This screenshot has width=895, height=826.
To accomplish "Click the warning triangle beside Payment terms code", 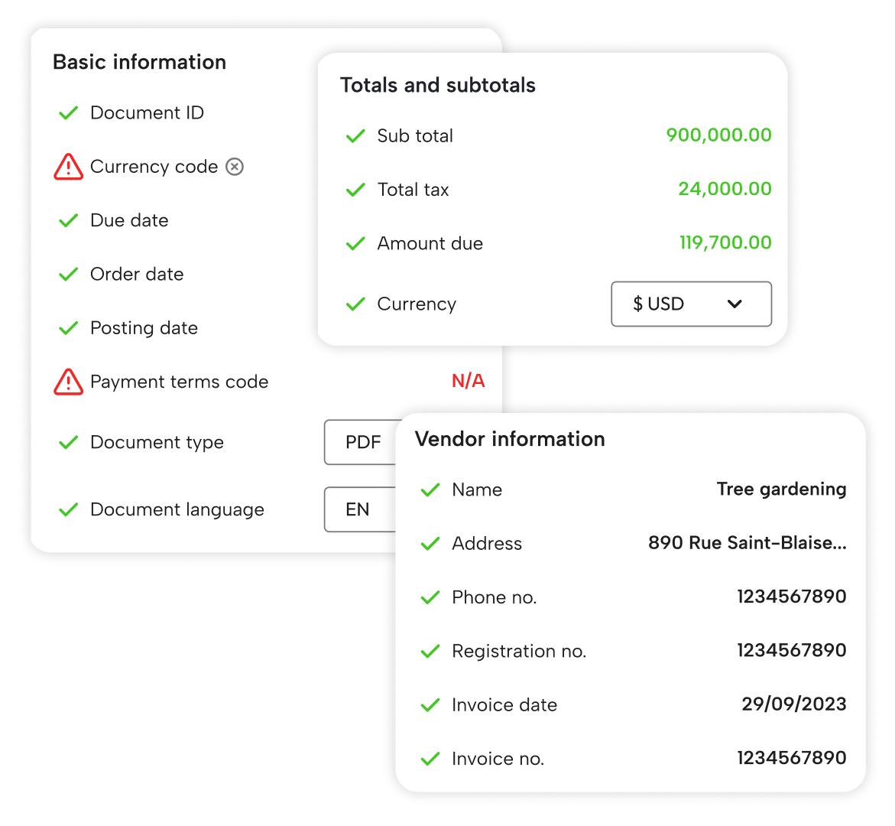I will pos(68,382).
